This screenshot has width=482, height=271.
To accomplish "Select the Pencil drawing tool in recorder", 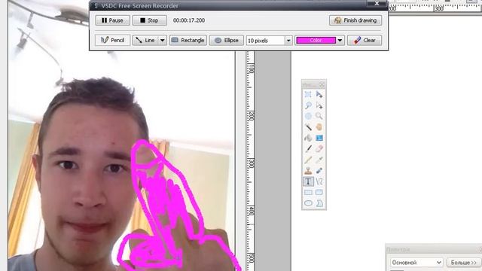I will pyautogui.click(x=112, y=40).
